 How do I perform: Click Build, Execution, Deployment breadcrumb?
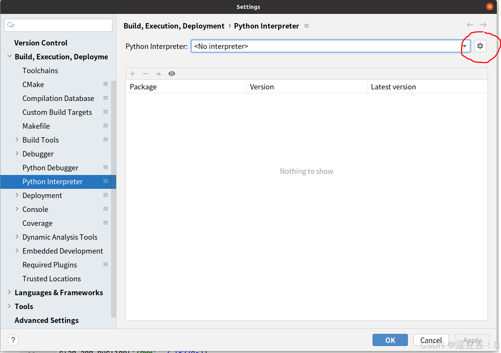click(174, 26)
